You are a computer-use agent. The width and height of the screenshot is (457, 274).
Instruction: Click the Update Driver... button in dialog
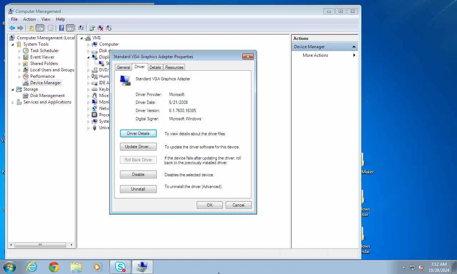tap(138, 147)
